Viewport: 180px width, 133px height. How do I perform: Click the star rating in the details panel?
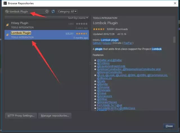[x=99, y=29]
